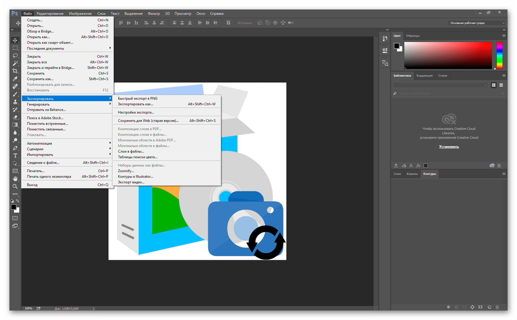This screenshot has height=320, width=517.
Task: Reset default foreground and background colors
Action: [12, 201]
